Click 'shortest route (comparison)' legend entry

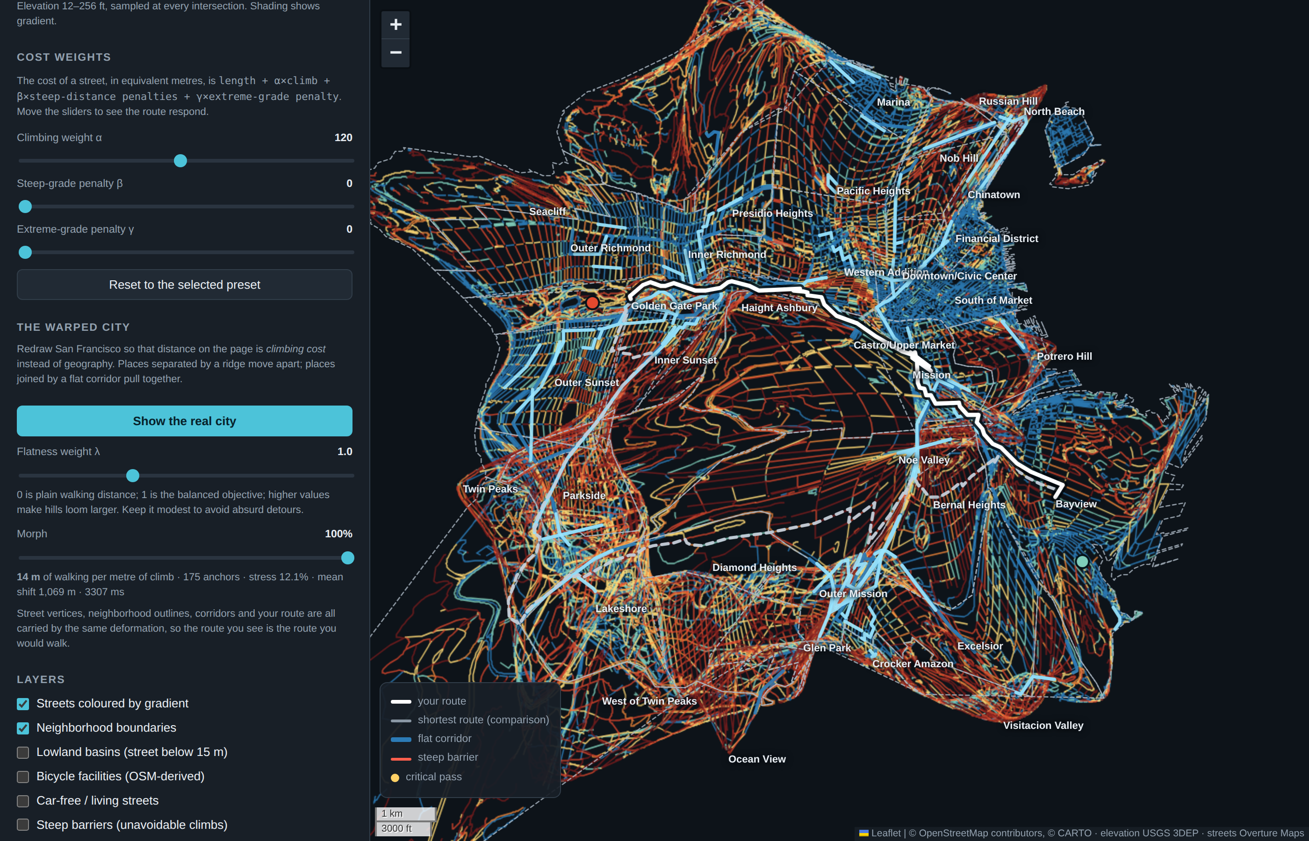[x=470, y=720]
